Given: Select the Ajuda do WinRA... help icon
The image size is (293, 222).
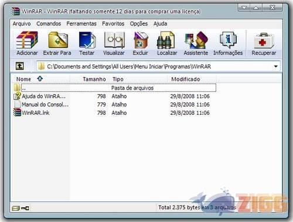Looking at the screenshot, I should coord(17,96).
